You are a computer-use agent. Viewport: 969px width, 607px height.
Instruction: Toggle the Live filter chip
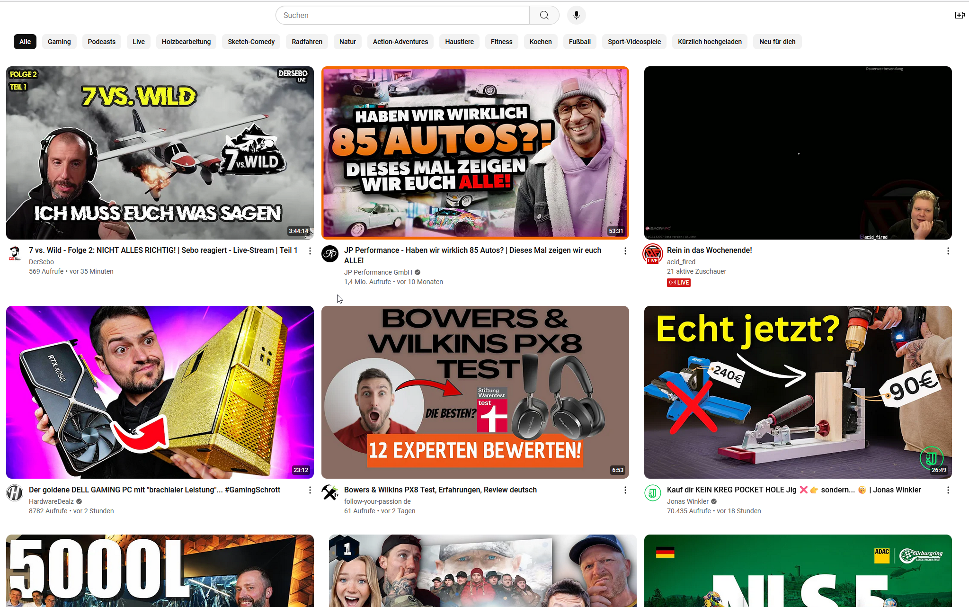coord(138,42)
